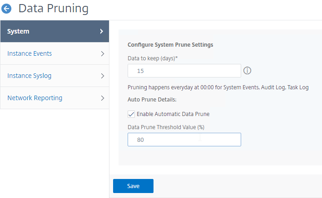Expand Instance Events with its chevron arrow
322x198 pixels.
pos(103,54)
